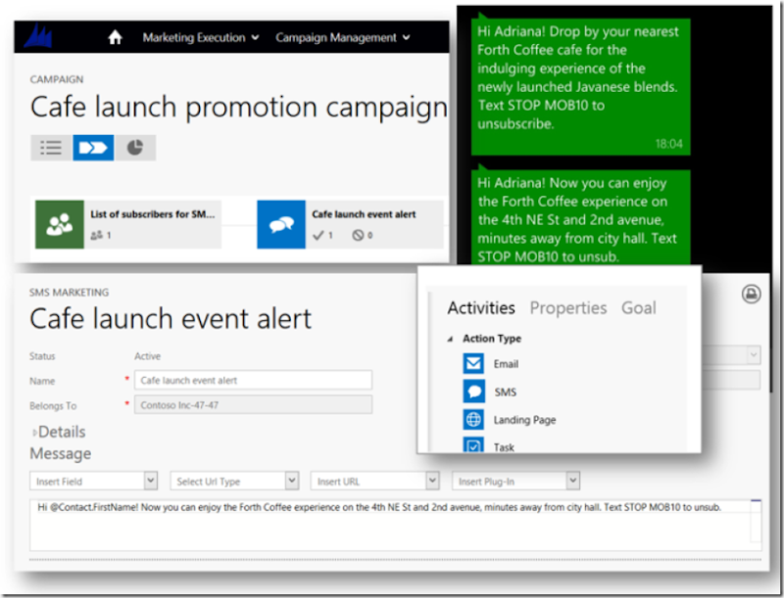Select the SMS action icon
784x598 pixels.
tap(473, 391)
